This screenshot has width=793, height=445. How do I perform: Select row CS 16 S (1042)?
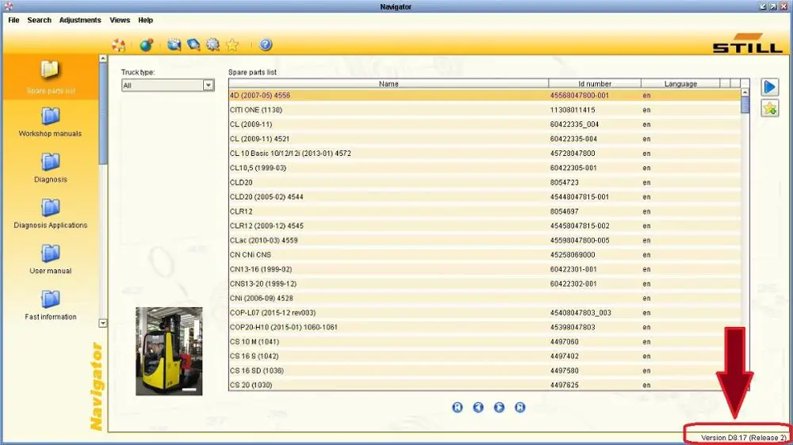(x=485, y=356)
